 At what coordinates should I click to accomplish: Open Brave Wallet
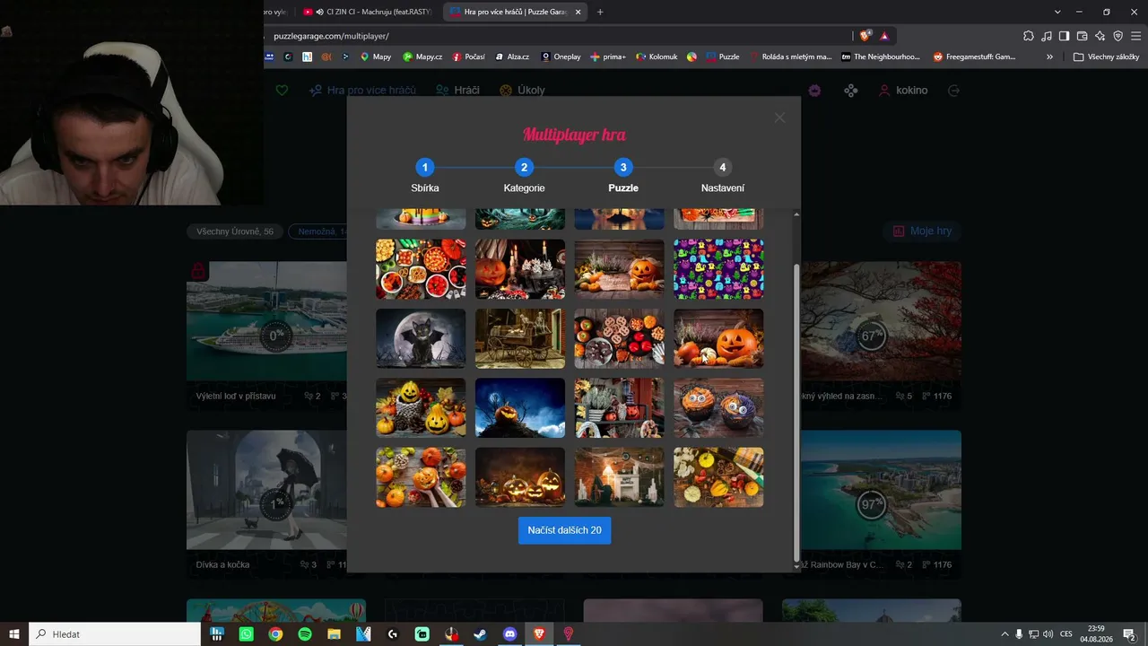coord(1082,36)
